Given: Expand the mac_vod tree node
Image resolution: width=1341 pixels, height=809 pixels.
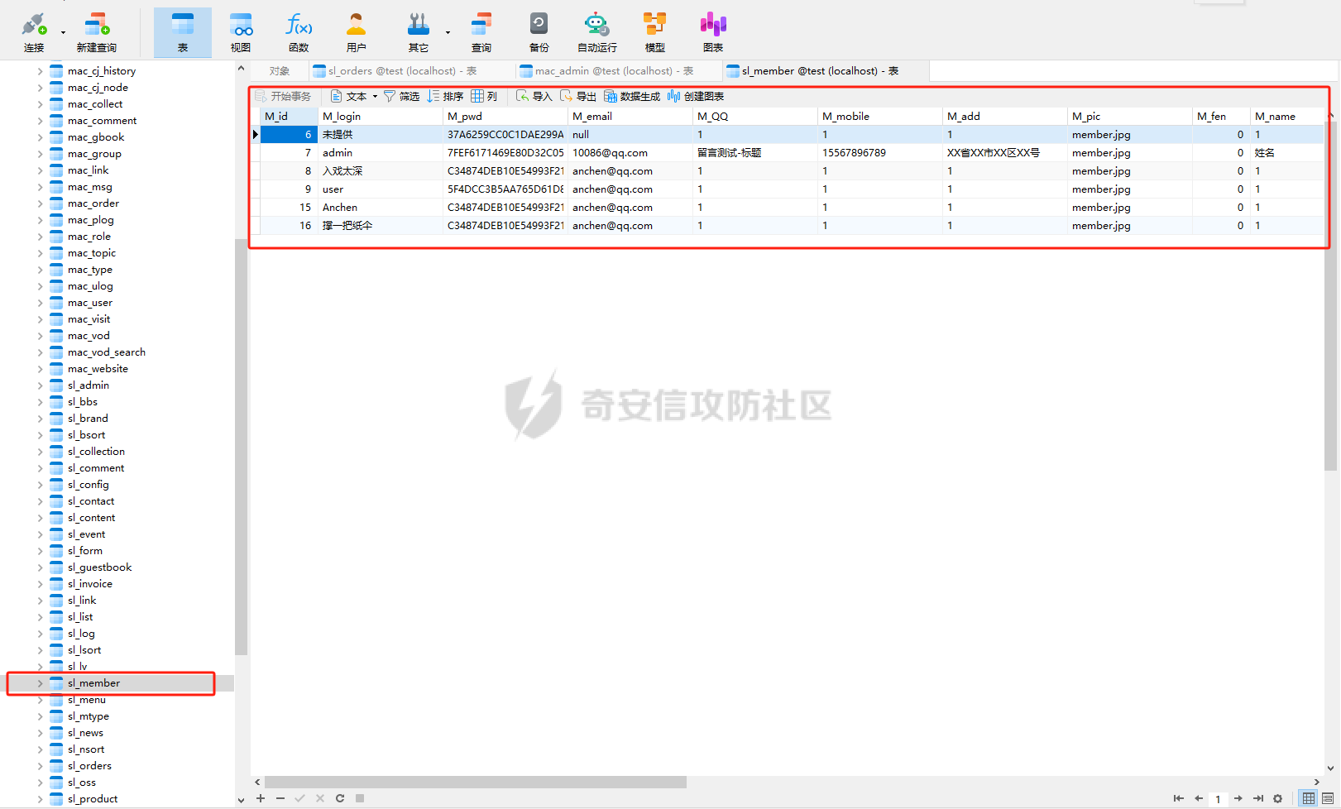Looking at the screenshot, I should pyautogui.click(x=40, y=336).
